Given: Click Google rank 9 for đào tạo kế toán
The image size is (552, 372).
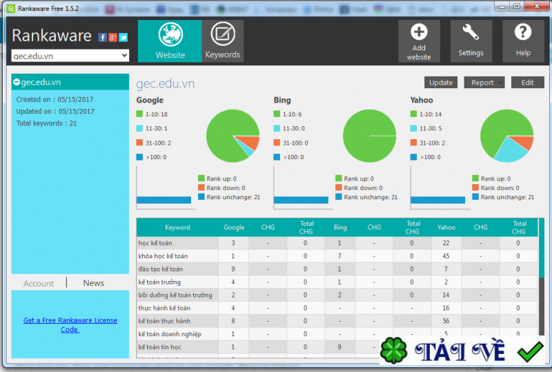Looking at the screenshot, I should 233,269.
